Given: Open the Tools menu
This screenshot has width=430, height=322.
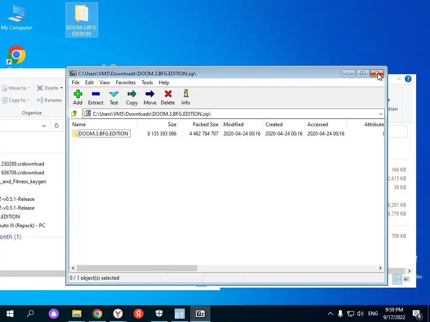Looking at the screenshot, I should 147,83.
